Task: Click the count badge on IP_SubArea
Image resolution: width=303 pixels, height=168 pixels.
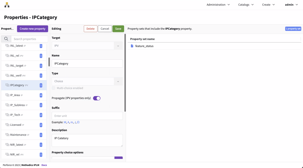Action: 41,105
